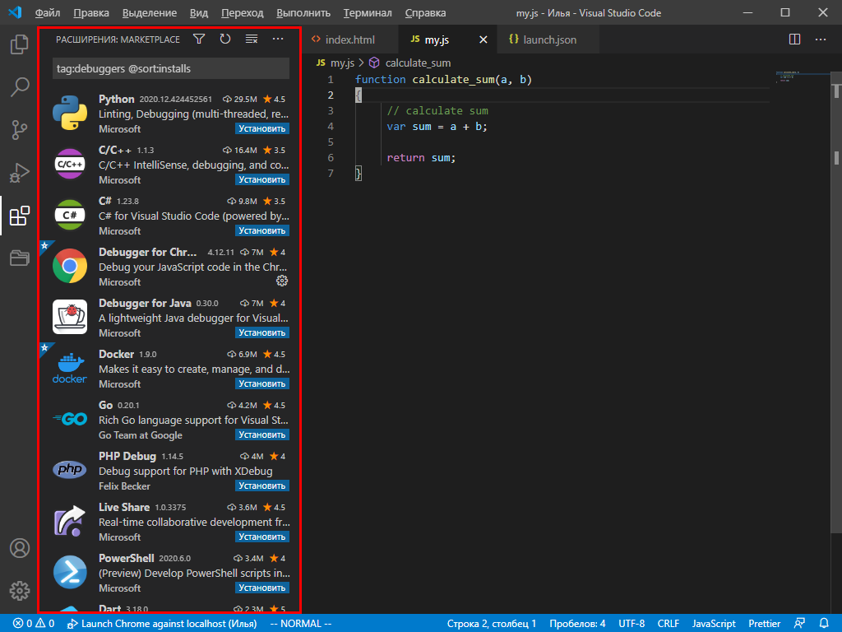The image size is (842, 632).
Task: Install the Python extension
Action: pyautogui.click(x=261, y=128)
